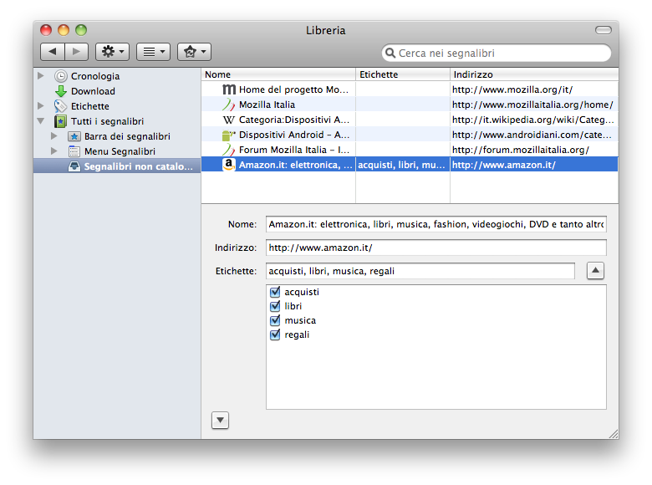The width and height of the screenshot is (652, 485).
Task: Collapse the tag list with up arrow
Action: click(x=595, y=270)
